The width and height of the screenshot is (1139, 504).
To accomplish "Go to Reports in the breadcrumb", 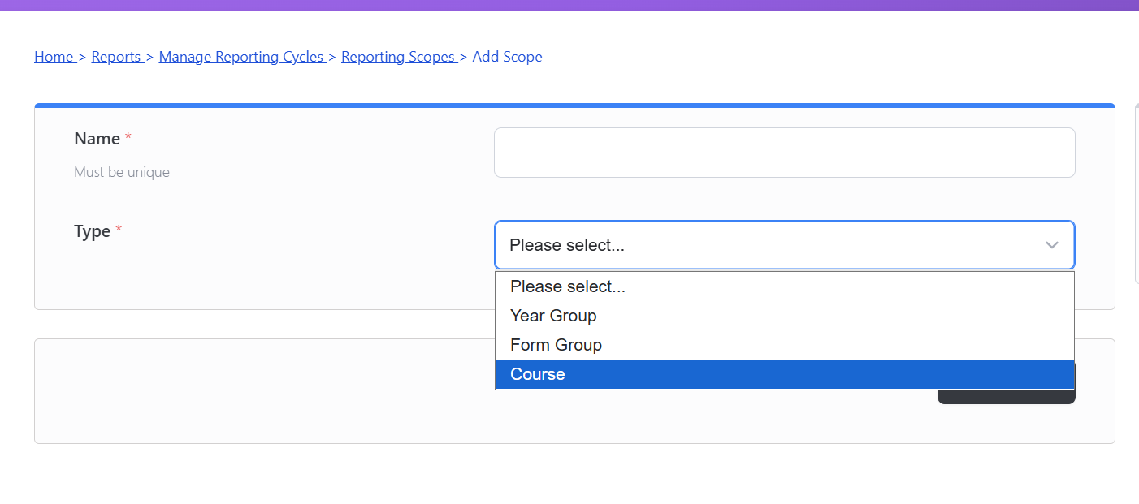I will (116, 57).
